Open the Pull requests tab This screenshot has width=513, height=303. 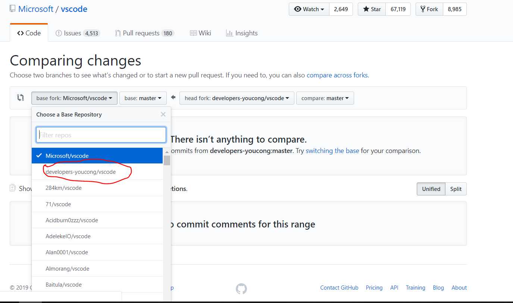click(144, 33)
